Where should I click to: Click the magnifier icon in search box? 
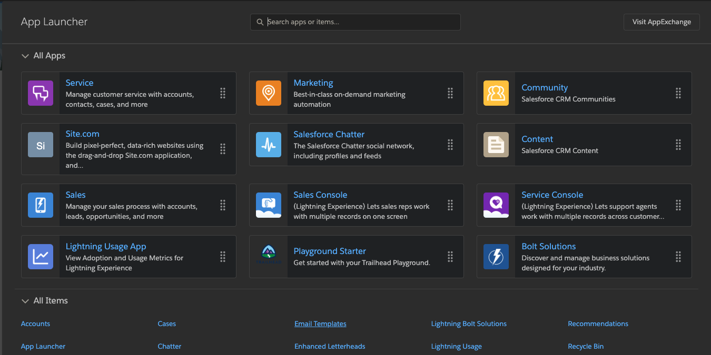pyautogui.click(x=260, y=22)
